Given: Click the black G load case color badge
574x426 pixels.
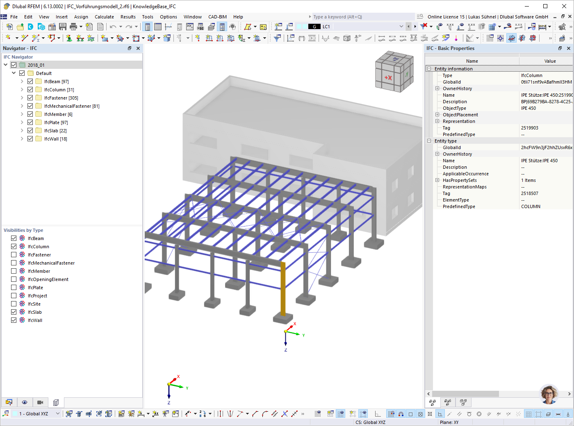Looking at the screenshot, I should pos(314,27).
